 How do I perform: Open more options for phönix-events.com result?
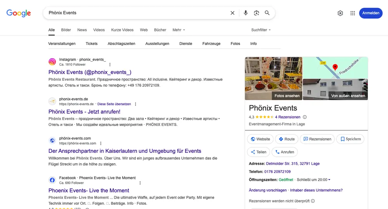[101, 143]
